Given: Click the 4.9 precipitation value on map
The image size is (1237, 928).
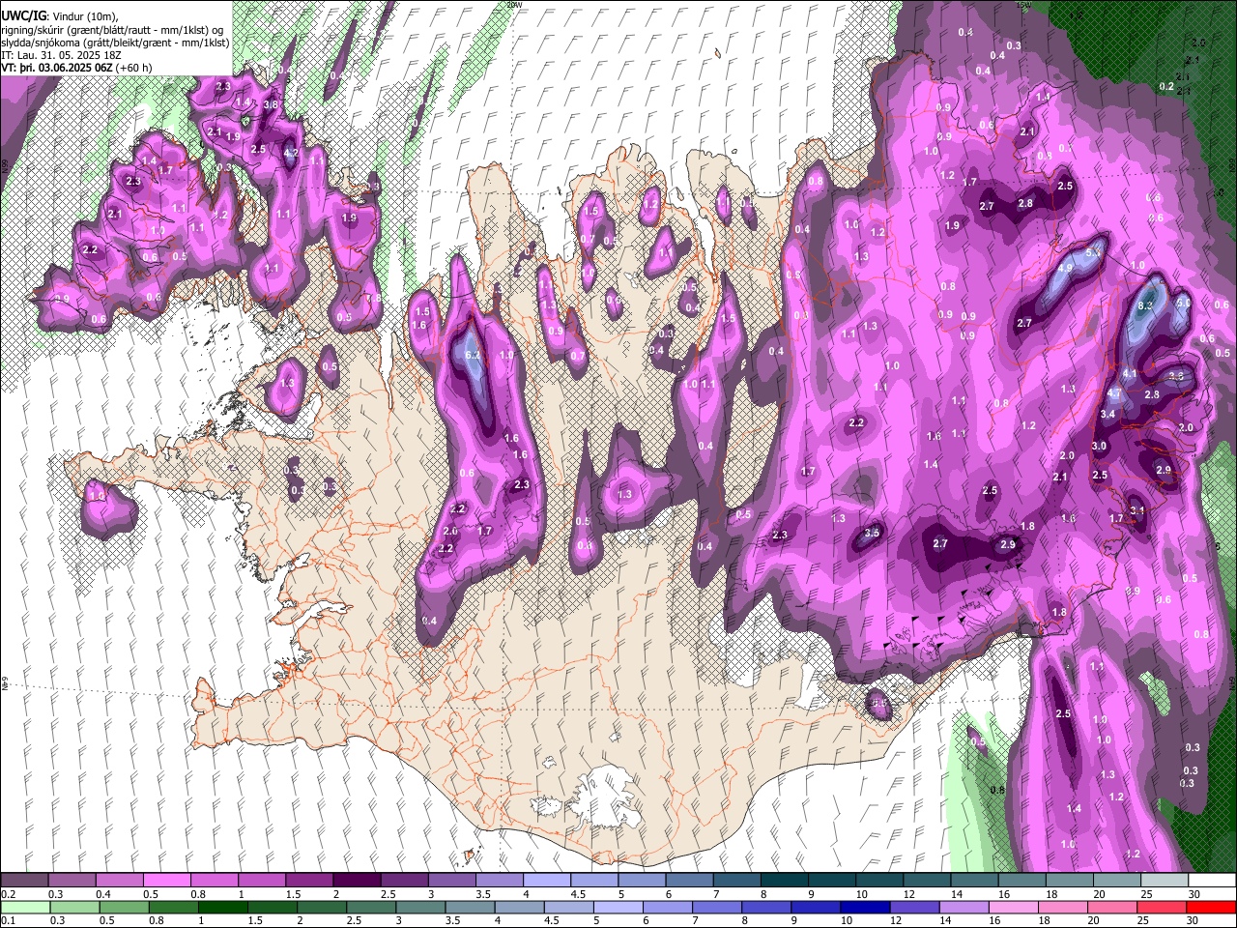Looking at the screenshot, I should coord(1066,269).
